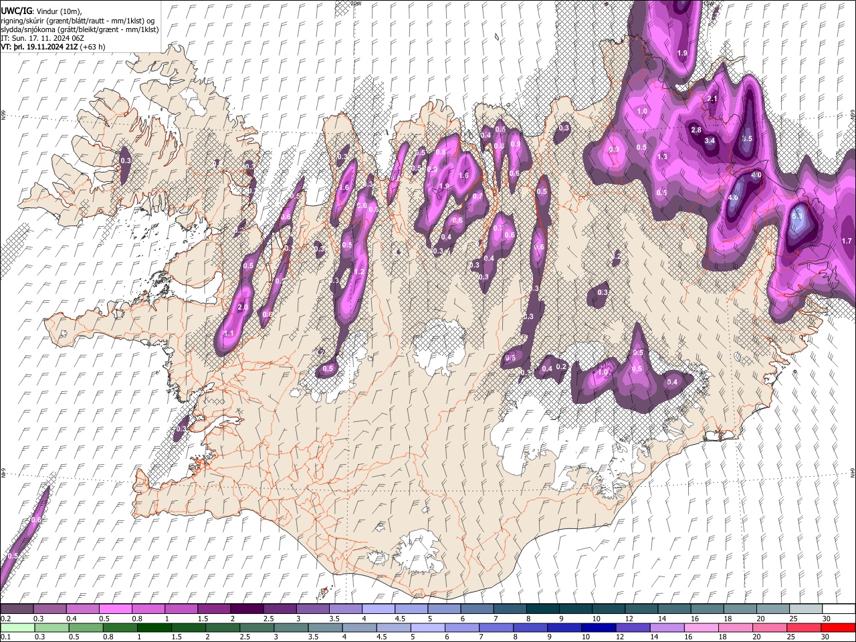The image size is (856, 642).
Task: Click the UWC/IG title text
Action: point(16,11)
